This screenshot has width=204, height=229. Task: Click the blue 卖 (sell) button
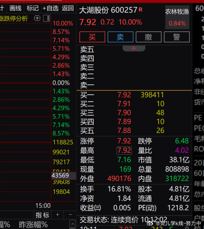click(120, 37)
